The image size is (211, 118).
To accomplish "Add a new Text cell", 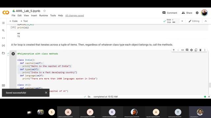I will (x=24, y=21).
